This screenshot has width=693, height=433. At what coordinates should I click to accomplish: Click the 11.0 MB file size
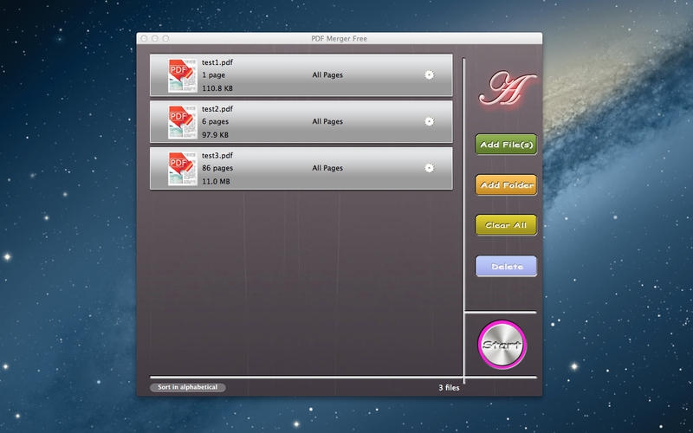click(x=216, y=181)
